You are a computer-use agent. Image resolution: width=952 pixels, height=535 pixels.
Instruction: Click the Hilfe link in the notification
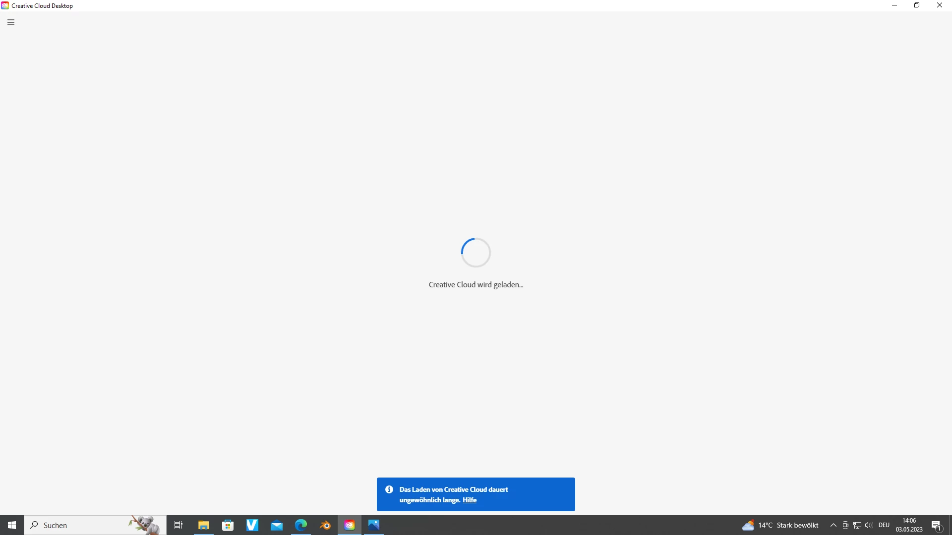click(x=469, y=500)
